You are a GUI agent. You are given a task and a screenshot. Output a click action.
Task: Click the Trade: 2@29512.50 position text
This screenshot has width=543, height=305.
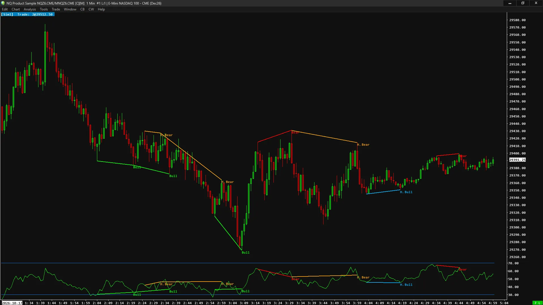(35, 14)
